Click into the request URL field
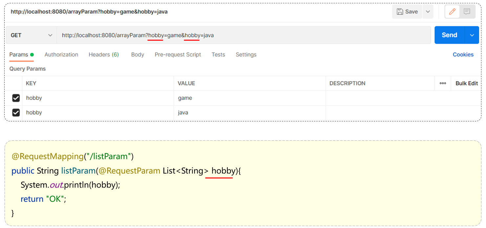The image size is (486, 228). pos(295,35)
